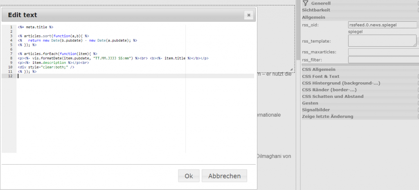The image size is (419, 190).
Task: Open the CSS Hintergrund (background-...) section
Action: click(x=341, y=83)
